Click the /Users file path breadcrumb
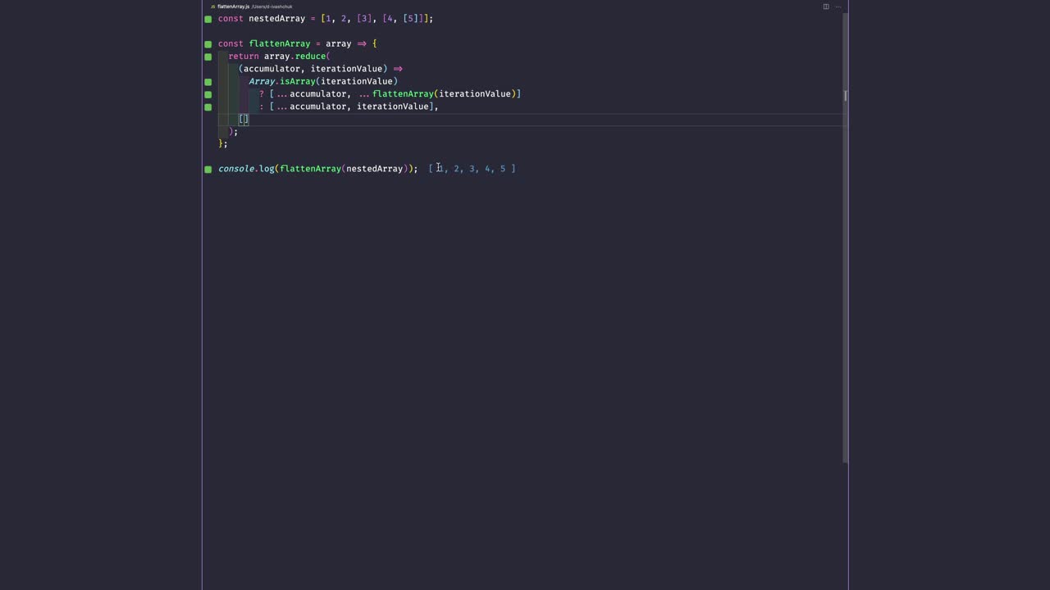This screenshot has width=1050, height=590. tap(272, 7)
